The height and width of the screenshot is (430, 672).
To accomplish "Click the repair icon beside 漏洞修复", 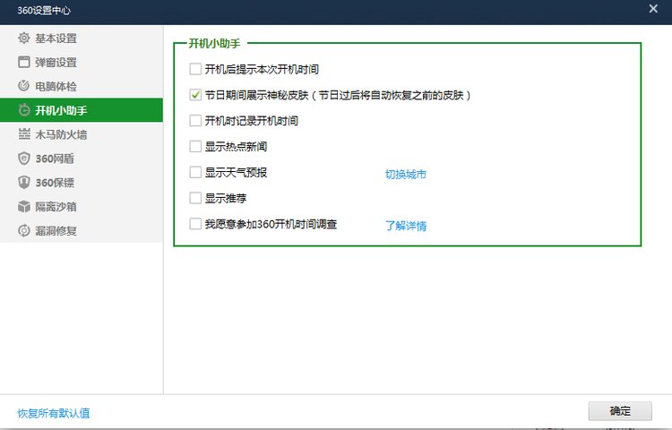I will 24,230.
